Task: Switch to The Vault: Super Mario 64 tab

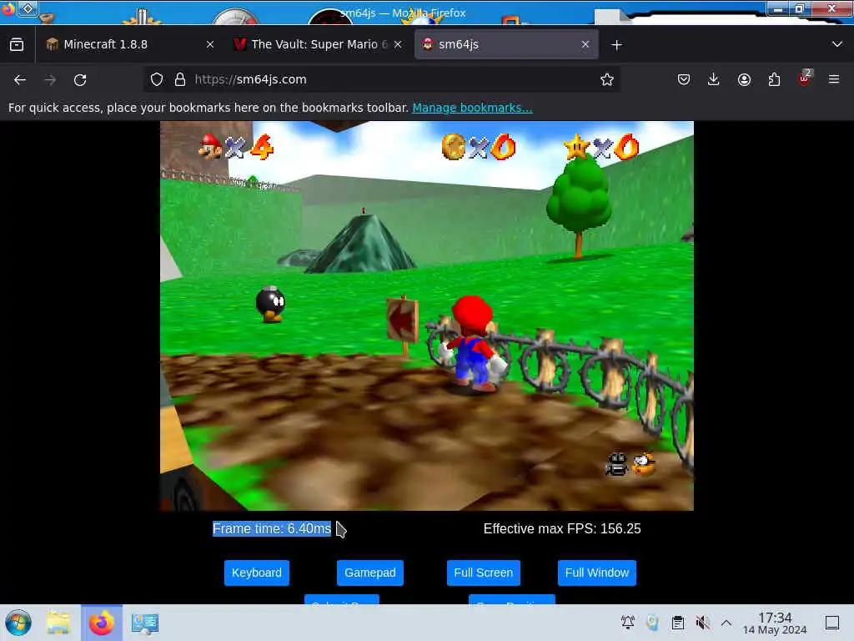Action: pos(319,44)
